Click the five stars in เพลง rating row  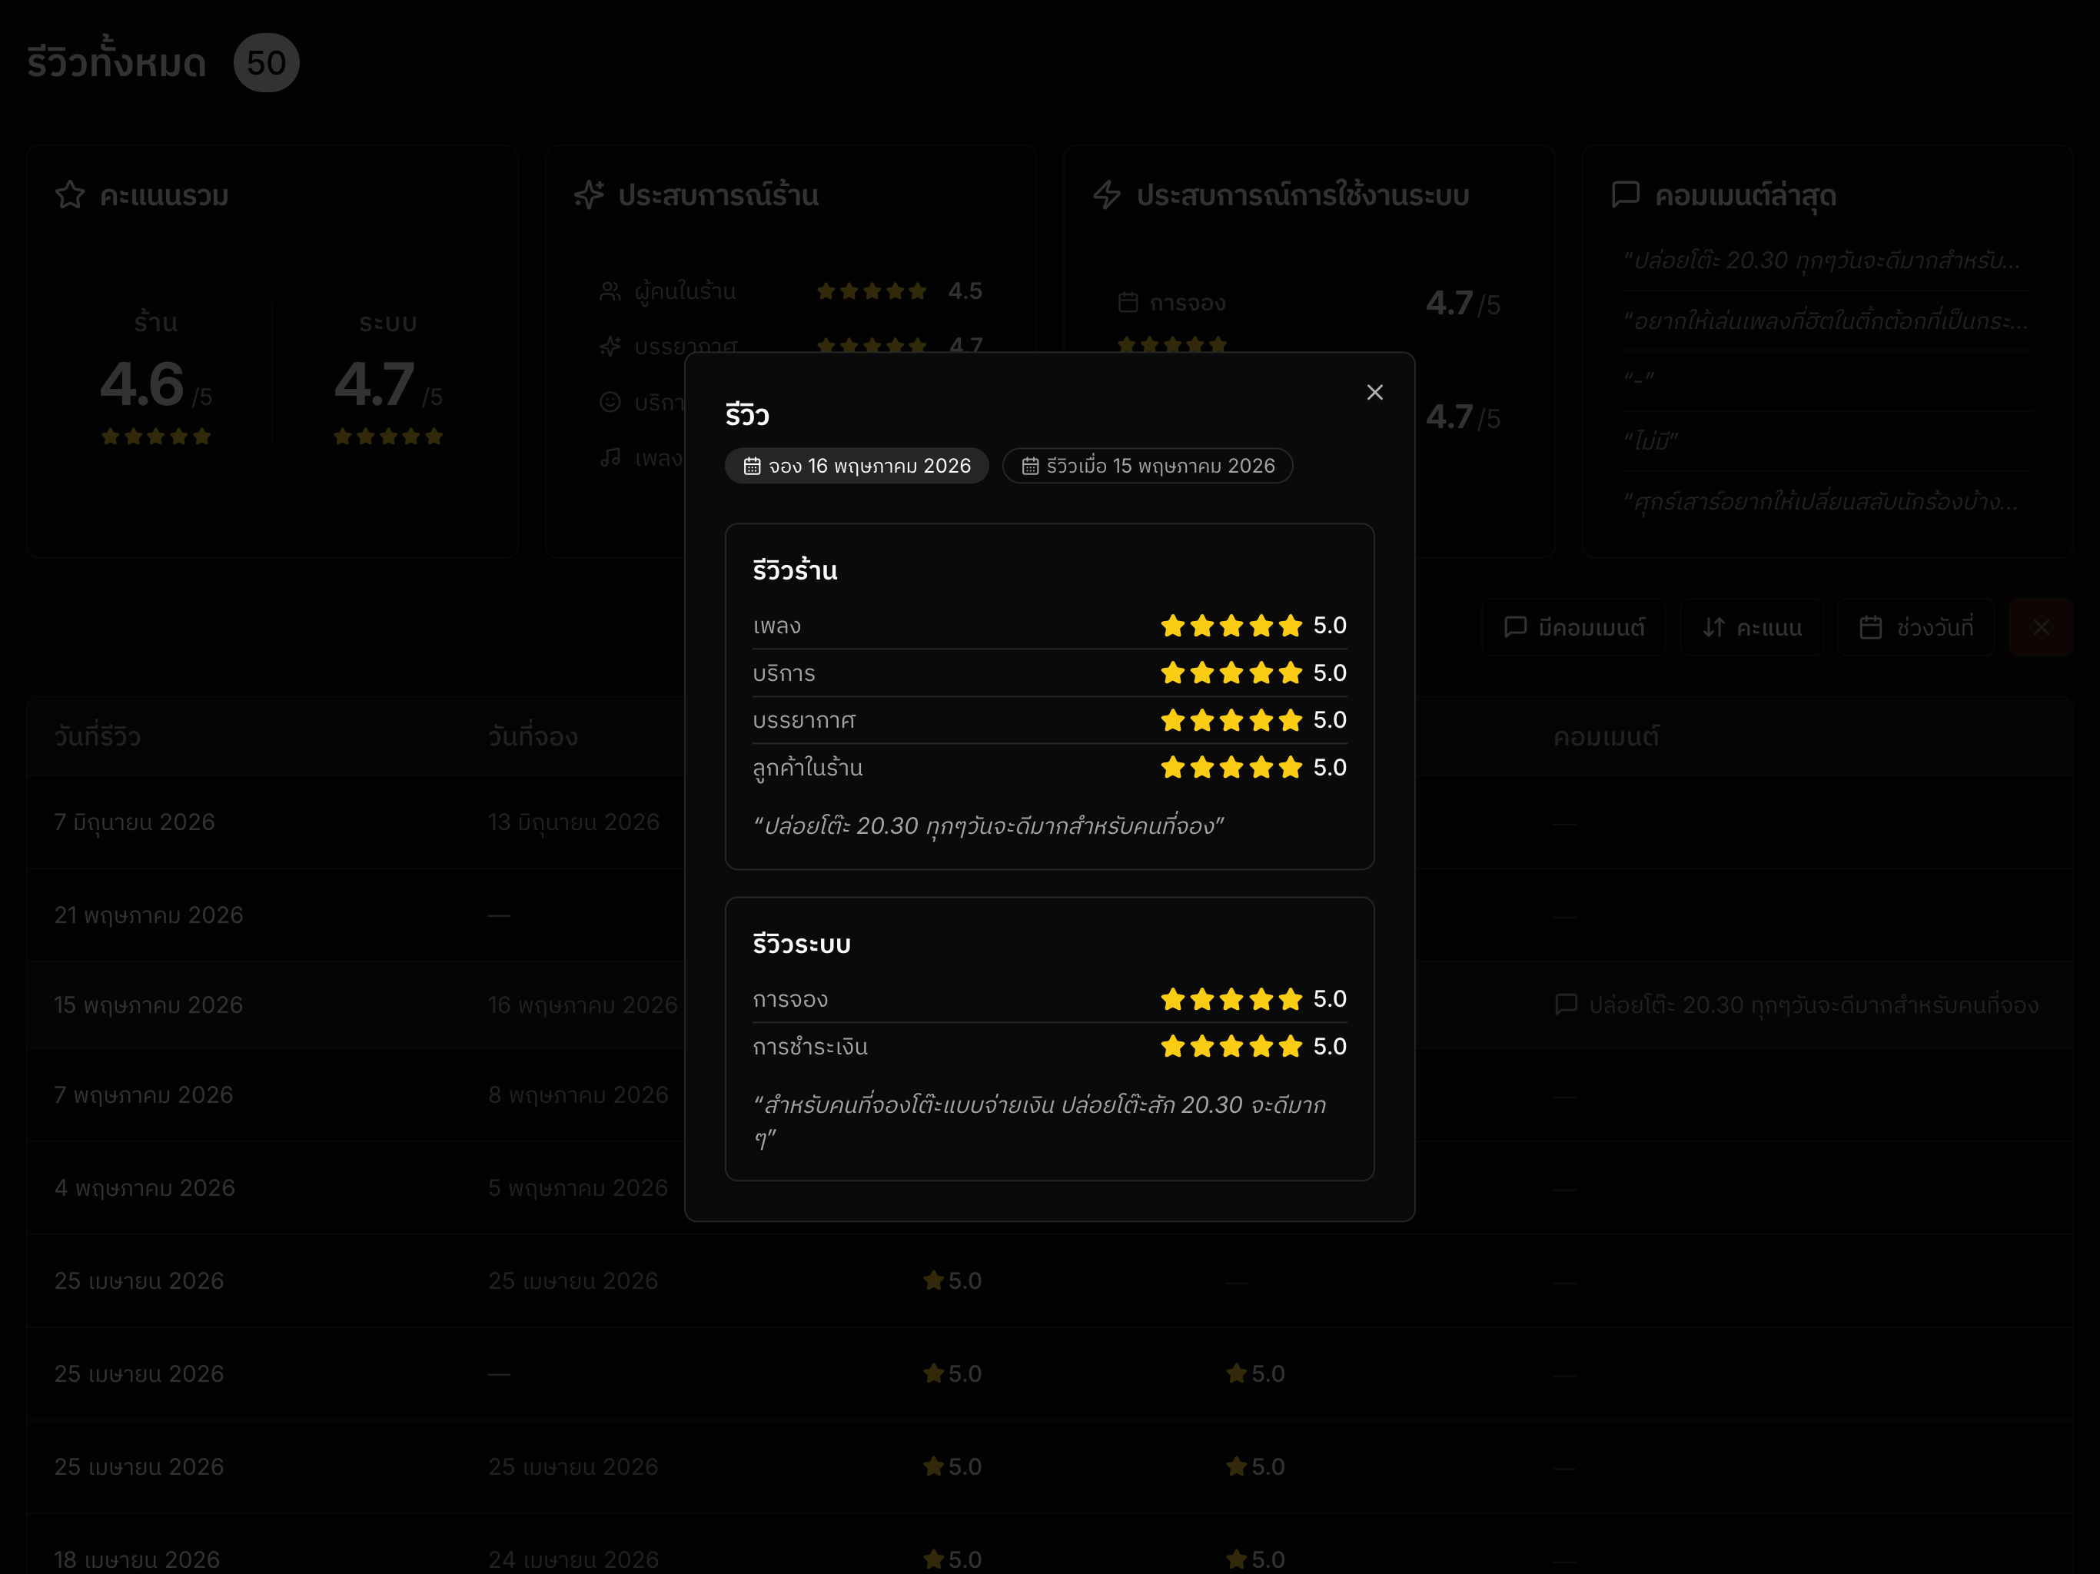[1231, 626]
